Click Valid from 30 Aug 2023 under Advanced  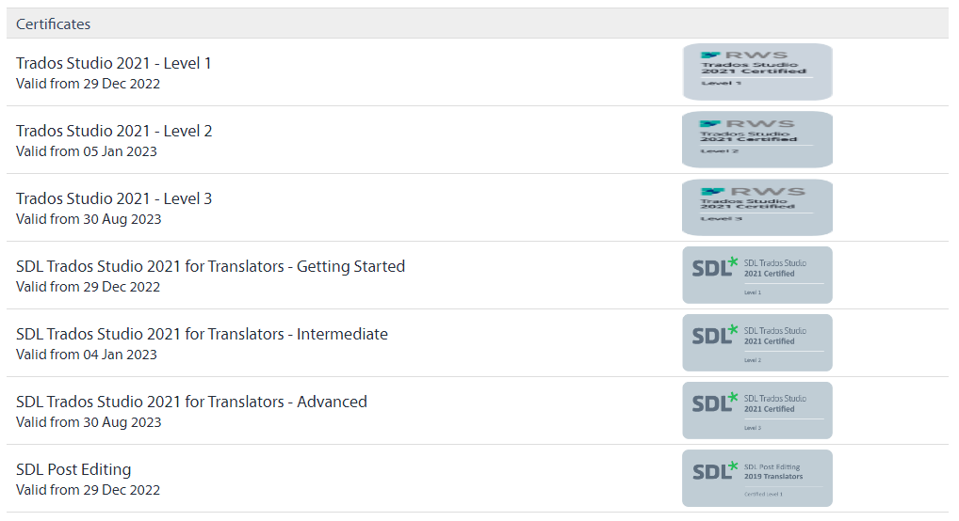point(89,422)
